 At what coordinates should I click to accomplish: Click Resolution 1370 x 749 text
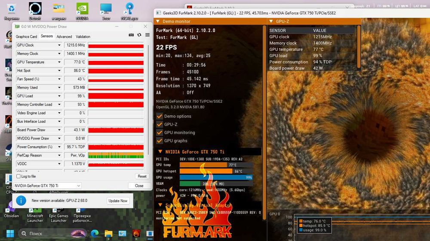point(183,86)
